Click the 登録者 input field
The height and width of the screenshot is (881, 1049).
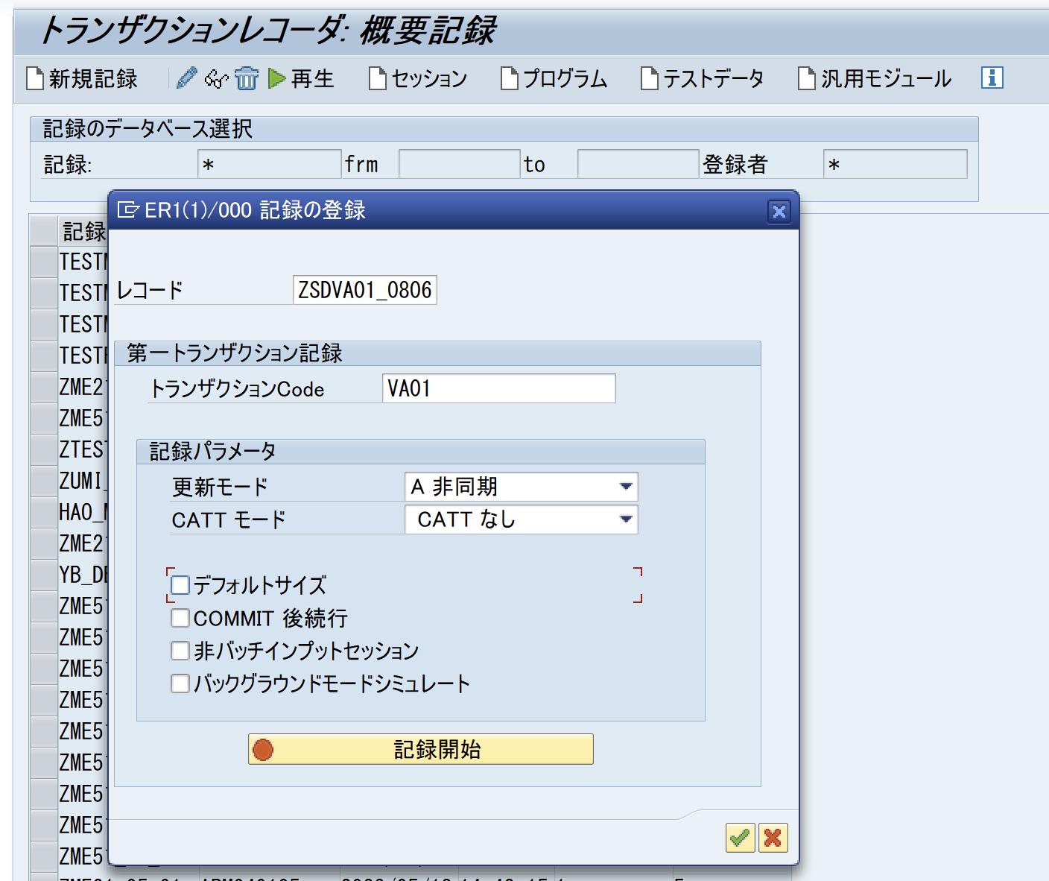[895, 164]
